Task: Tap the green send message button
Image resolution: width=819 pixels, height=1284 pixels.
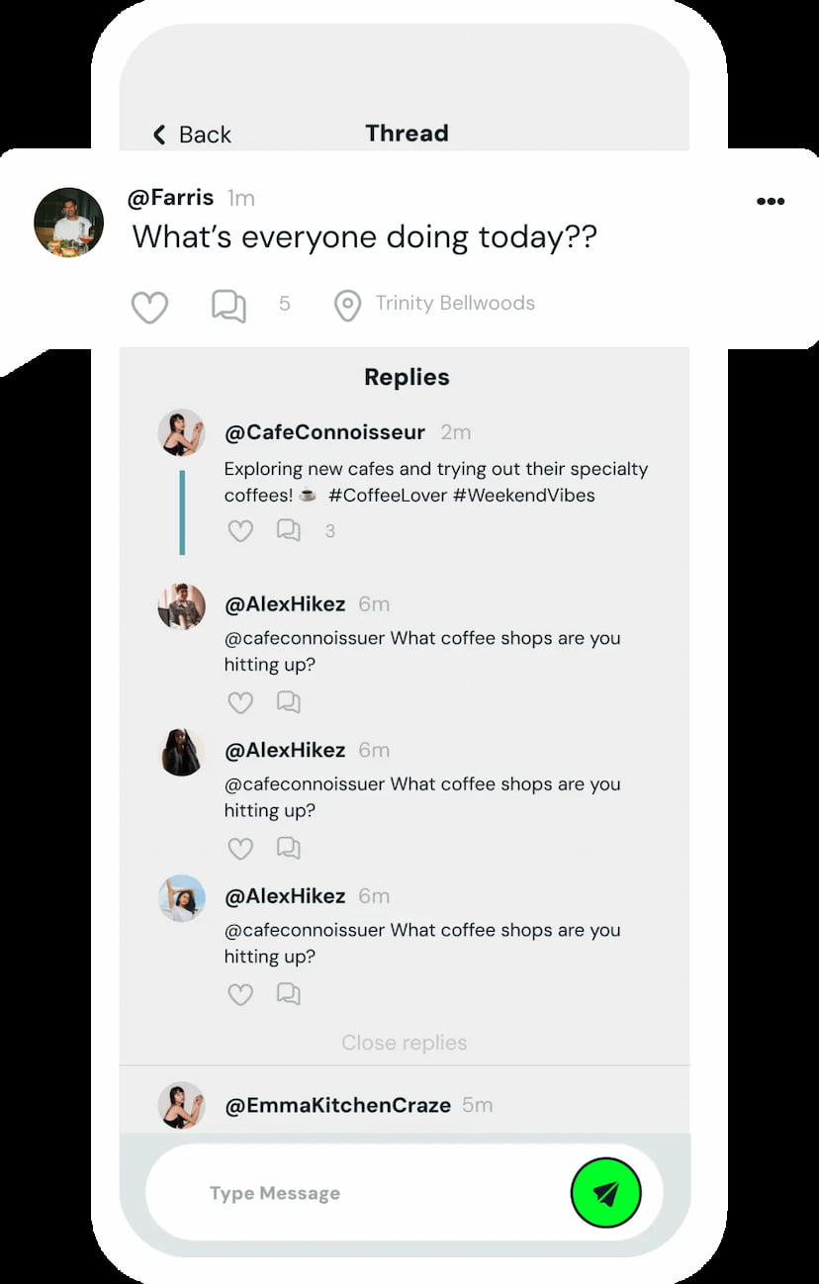Action: [605, 1193]
